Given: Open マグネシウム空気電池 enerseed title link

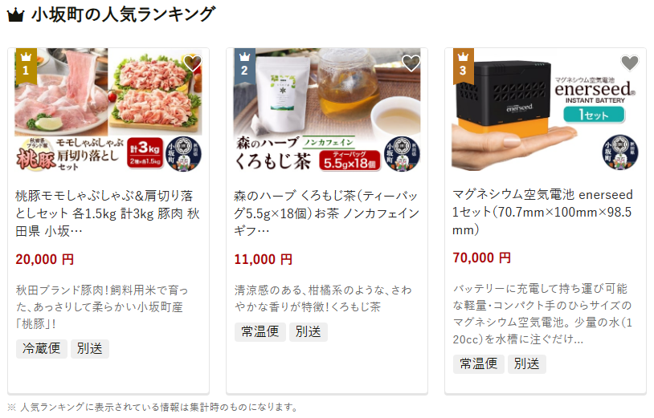Looking at the screenshot, I should click(x=542, y=212).
